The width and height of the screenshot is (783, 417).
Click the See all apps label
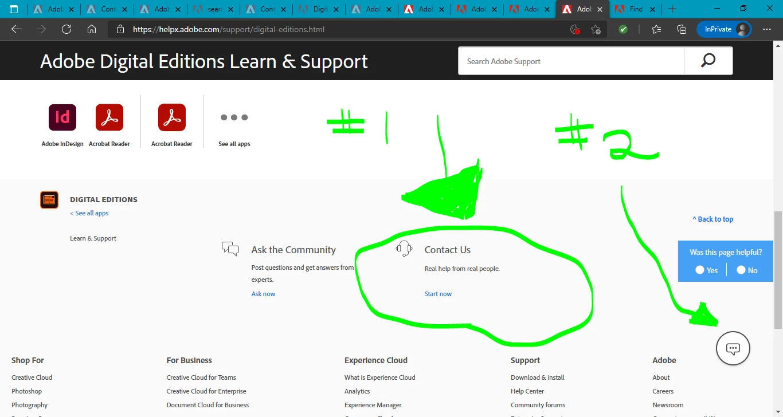[x=234, y=144]
